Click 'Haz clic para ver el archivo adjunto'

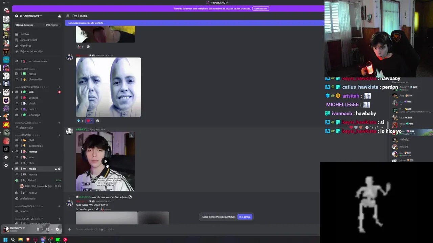pyautogui.click(x=110, y=197)
